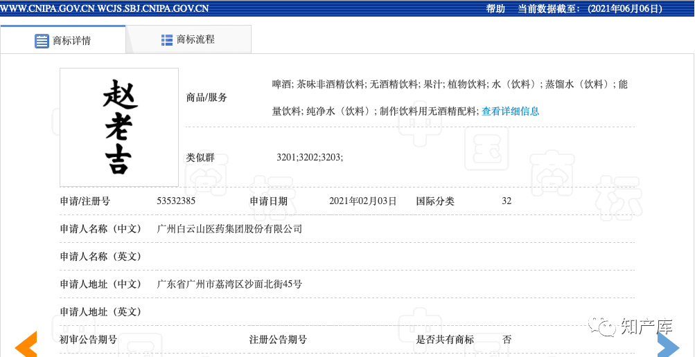695x357 pixels.
Task: Select goods text starting with 啤酒
Action: point(450,84)
